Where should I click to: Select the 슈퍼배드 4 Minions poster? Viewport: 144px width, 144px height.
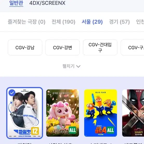pos(101,113)
